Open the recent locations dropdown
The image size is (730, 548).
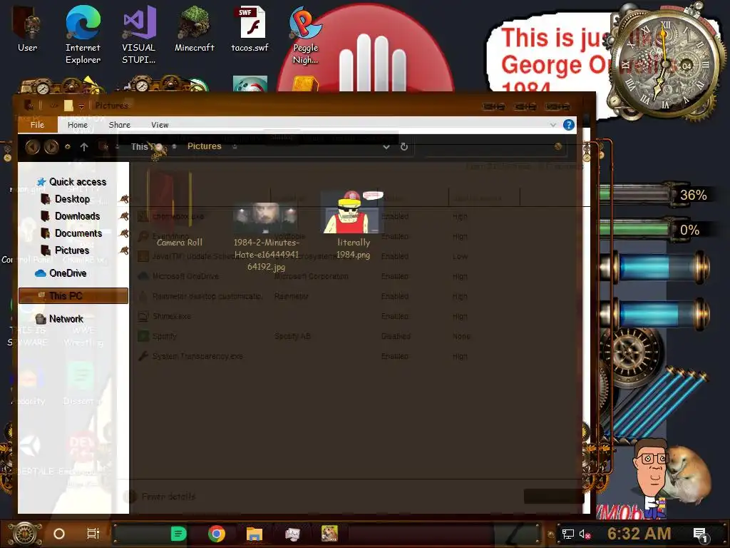[x=68, y=147]
